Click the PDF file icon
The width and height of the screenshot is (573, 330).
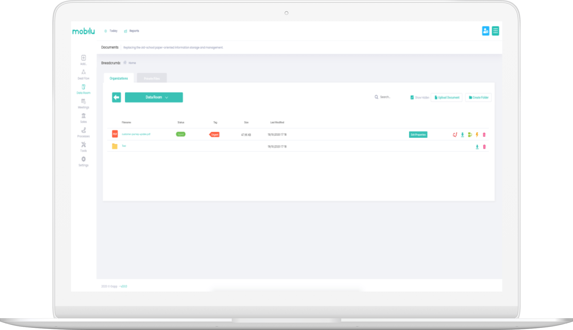[x=115, y=134]
